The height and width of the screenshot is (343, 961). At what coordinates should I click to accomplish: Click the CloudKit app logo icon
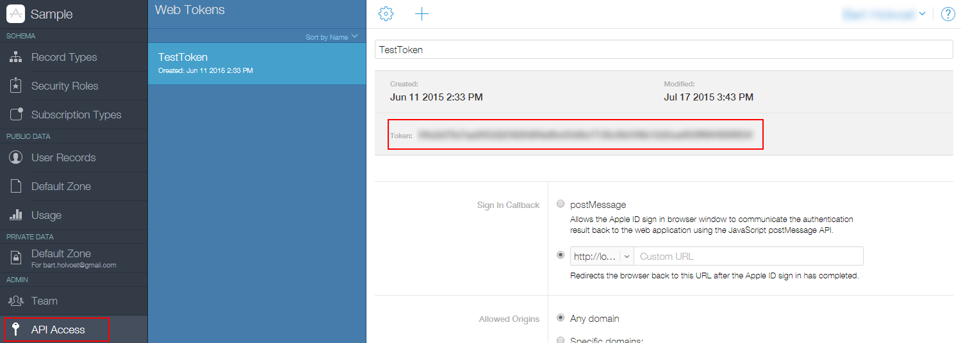coord(15,13)
